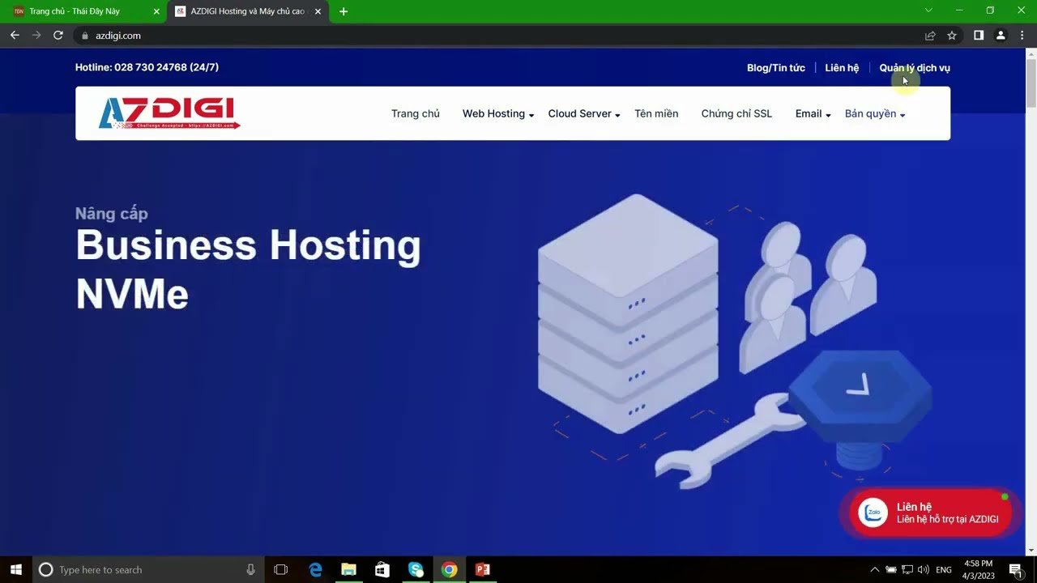Click the Hotline 028 730 24768 text

(x=147, y=67)
